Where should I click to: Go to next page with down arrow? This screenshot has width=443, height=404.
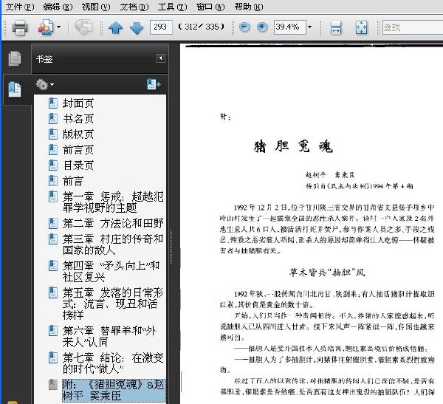[137, 28]
